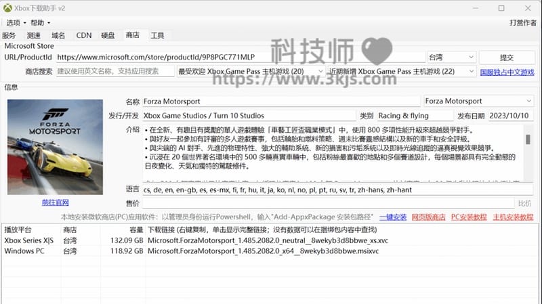Click 台湾 in Xbox Series X|S row
Image resolution: width=542 pixels, height=304 pixels.
[x=70, y=240]
